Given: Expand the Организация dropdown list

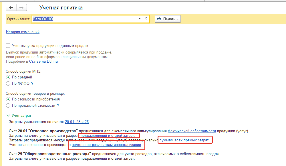Looking at the screenshot, I should (x=140, y=19).
